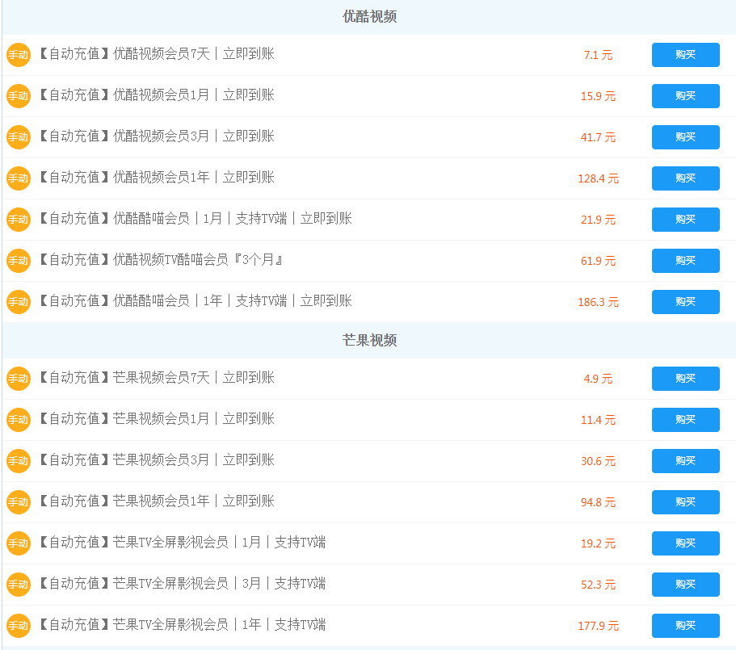Viewport: 736px width, 650px height.
Task: Buy 优酷酷喵会员 1月 for 21.9 元
Action: click(685, 220)
